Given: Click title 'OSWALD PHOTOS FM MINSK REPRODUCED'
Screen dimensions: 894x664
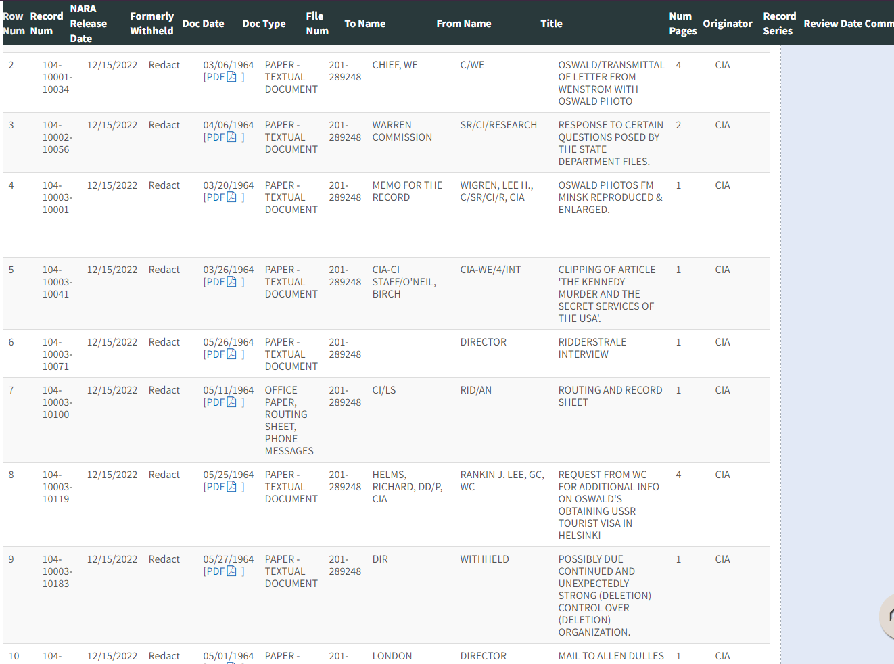Looking at the screenshot, I should click(x=610, y=197).
